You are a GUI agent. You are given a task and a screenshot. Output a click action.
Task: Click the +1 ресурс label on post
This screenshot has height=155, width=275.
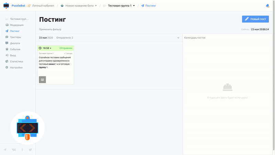pos(68,53)
